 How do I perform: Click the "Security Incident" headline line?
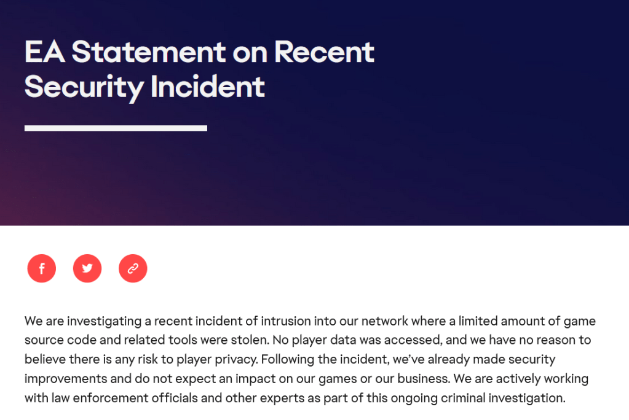coord(144,87)
